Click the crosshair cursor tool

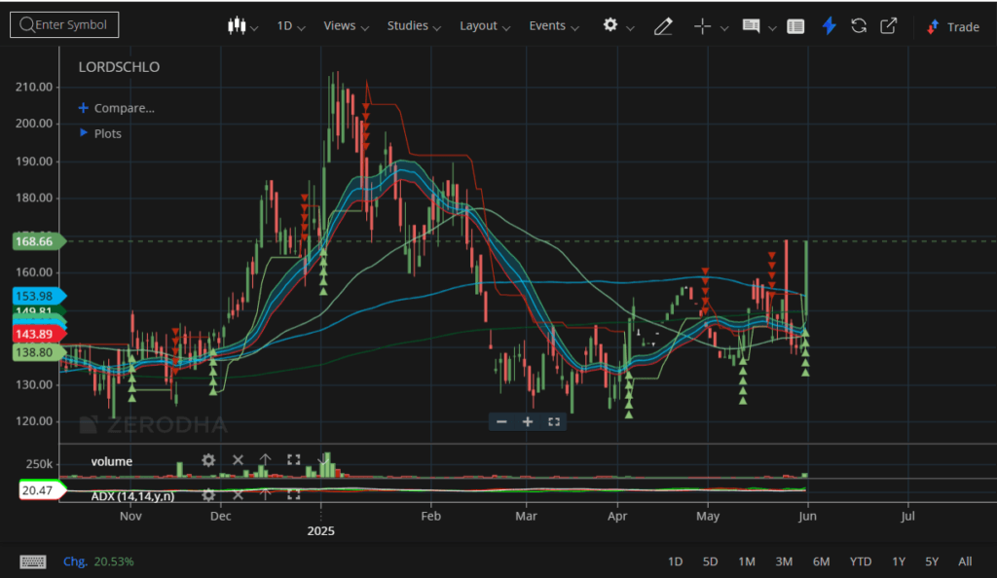[x=703, y=26]
